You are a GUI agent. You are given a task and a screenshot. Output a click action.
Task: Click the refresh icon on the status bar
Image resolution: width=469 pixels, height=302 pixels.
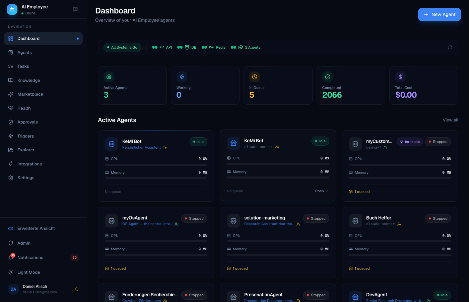click(450, 47)
